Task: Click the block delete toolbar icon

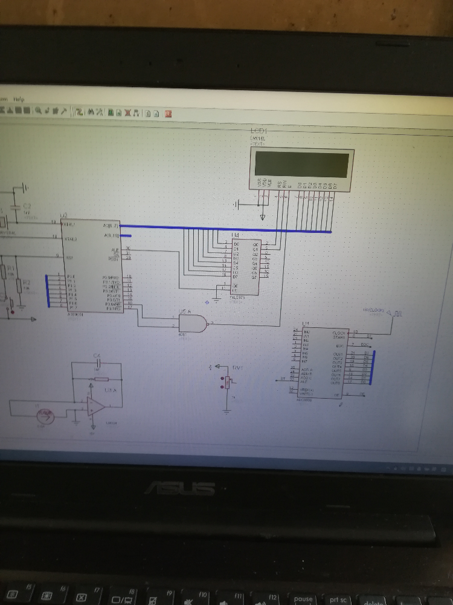Action: pyautogui.click(x=27, y=110)
